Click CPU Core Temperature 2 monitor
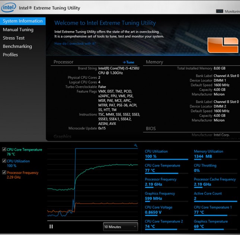 (167, 225)
